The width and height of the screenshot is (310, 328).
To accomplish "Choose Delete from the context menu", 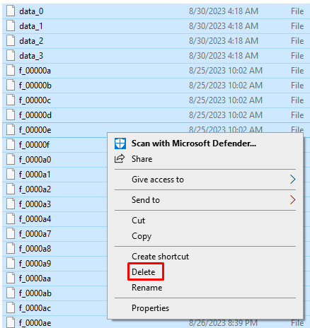I will coord(144,272).
